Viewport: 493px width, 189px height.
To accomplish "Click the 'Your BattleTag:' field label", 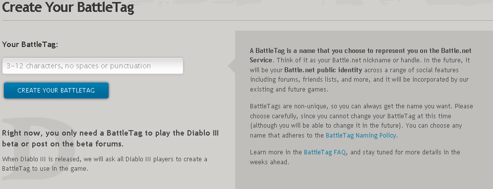I will point(30,45).
